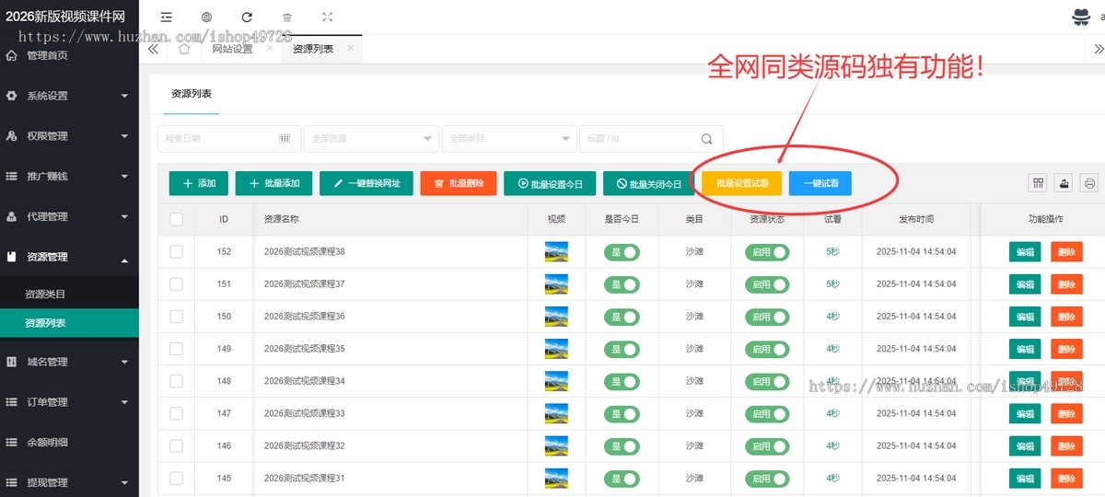Image resolution: width=1105 pixels, height=497 pixels.
Task: Toggle fullscreen with expand icon
Action: [328, 17]
